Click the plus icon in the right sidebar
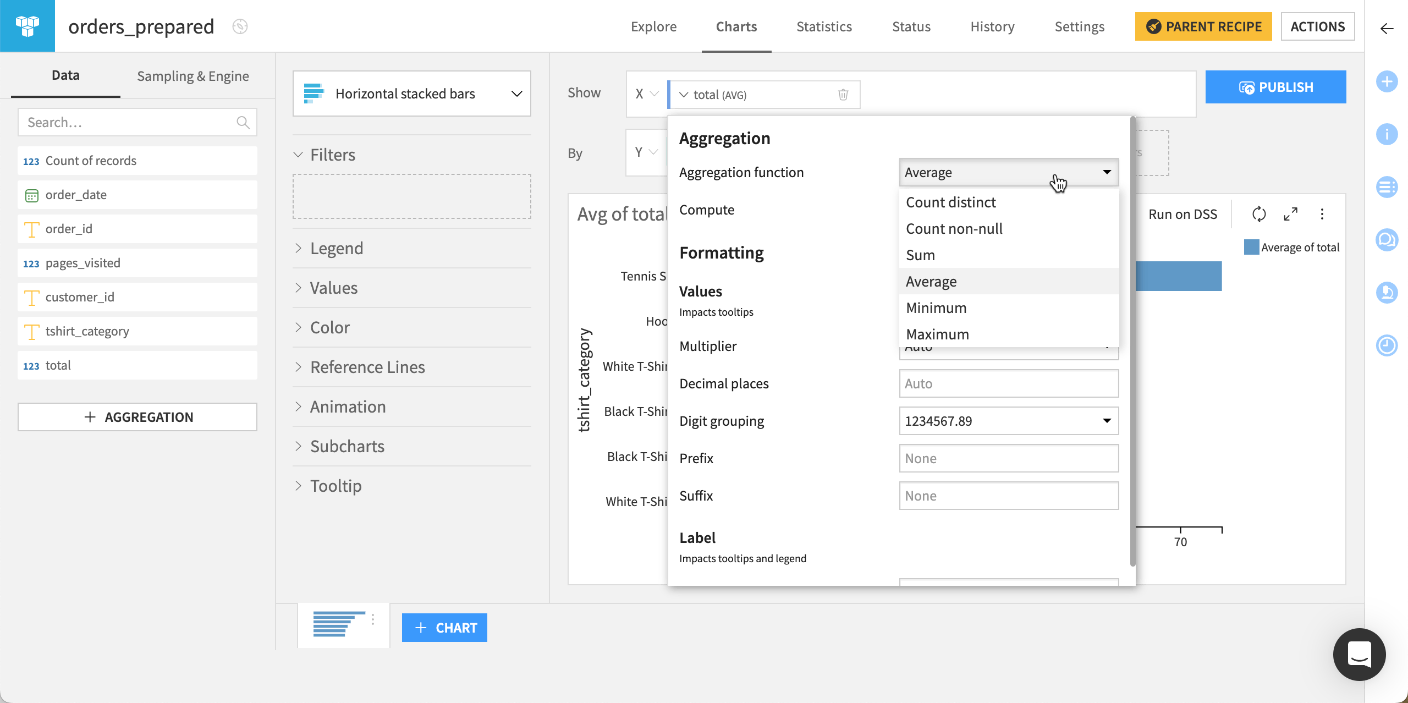 [1387, 81]
